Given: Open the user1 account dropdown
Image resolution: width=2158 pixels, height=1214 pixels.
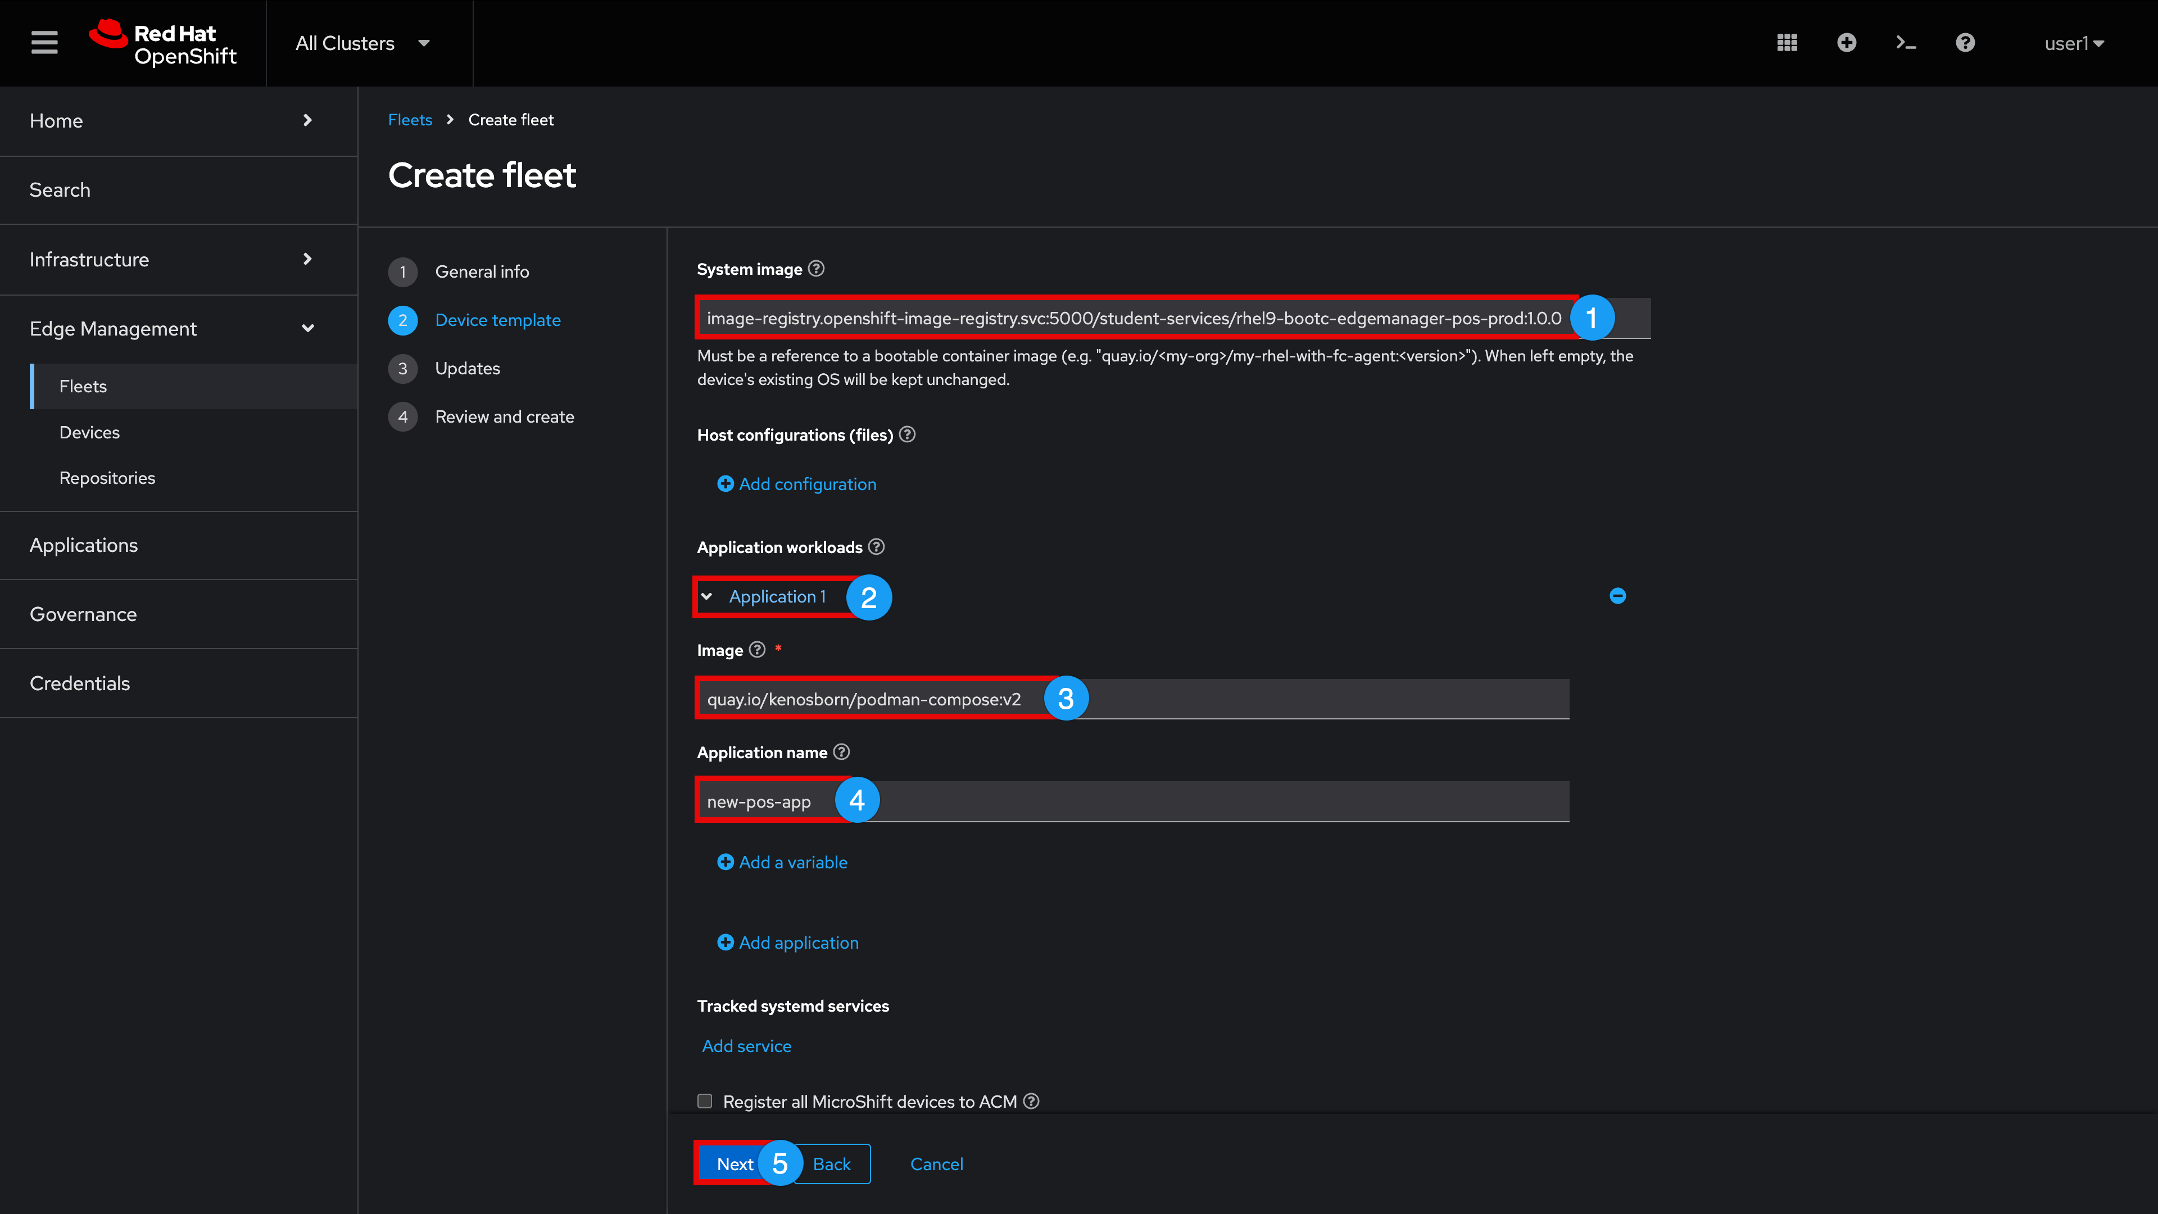Looking at the screenshot, I should (x=2073, y=43).
